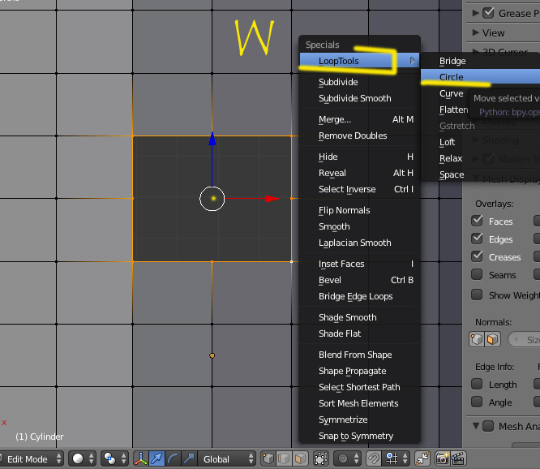
Task: Choose Inset Faces menu entry
Action: tap(359, 264)
